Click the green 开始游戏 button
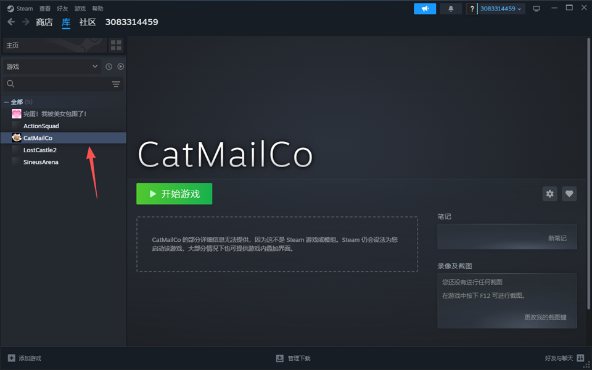 pos(174,194)
